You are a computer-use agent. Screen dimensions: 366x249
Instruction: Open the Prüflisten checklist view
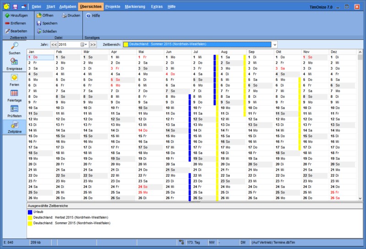click(14, 111)
